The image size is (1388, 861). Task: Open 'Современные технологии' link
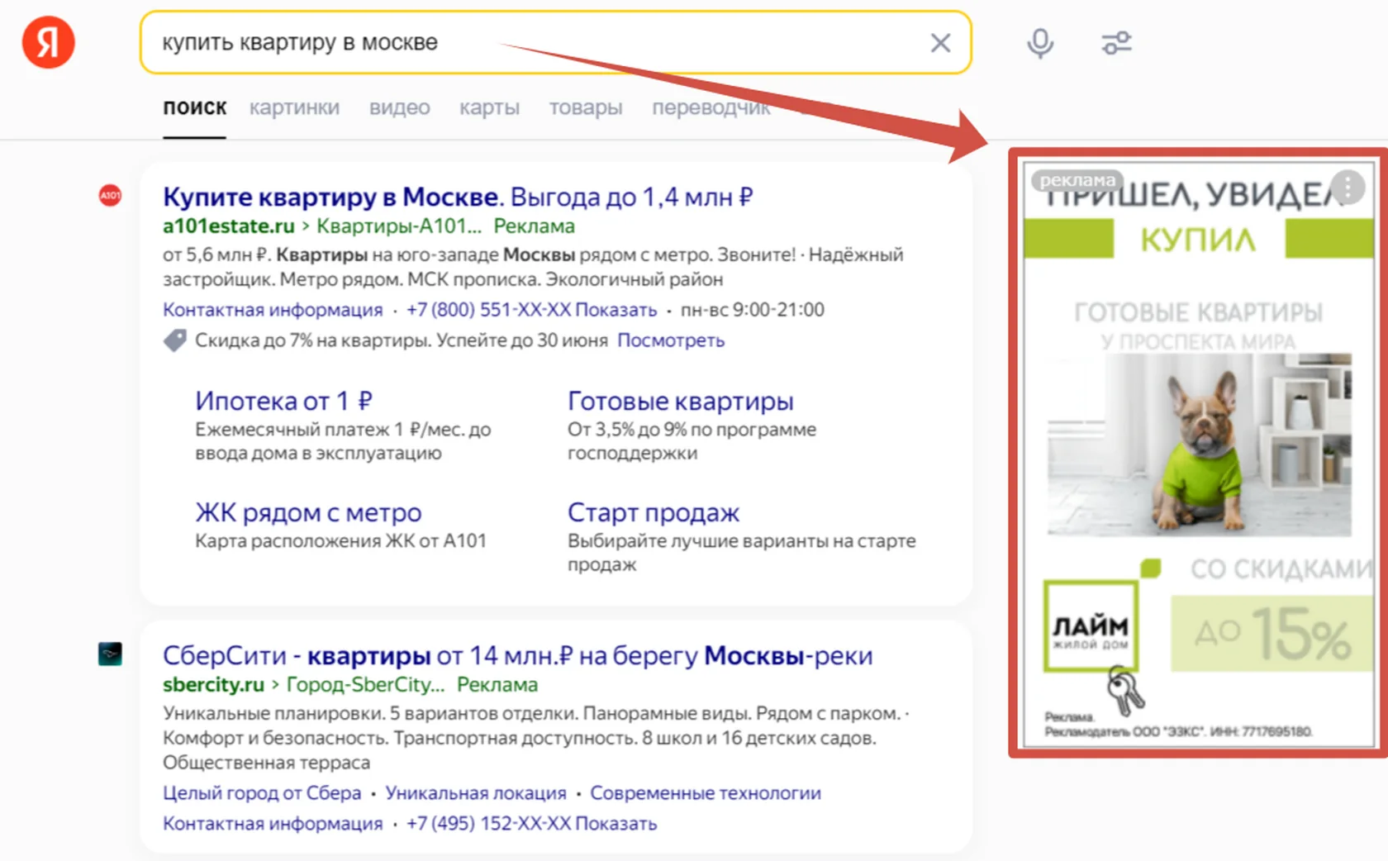(x=706, y=793)
